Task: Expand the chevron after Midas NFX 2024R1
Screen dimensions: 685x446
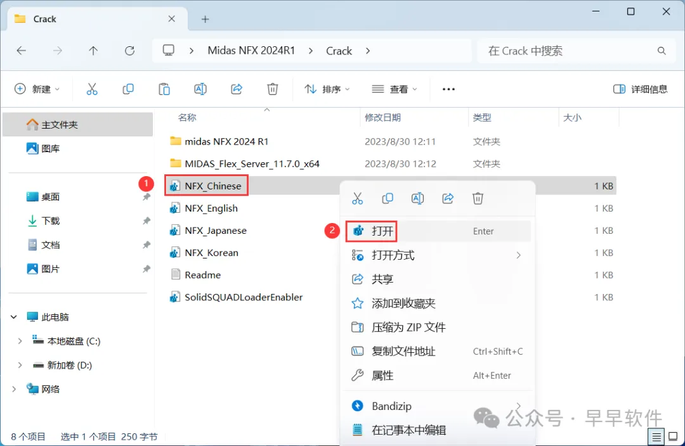Action: click(311, 51)
